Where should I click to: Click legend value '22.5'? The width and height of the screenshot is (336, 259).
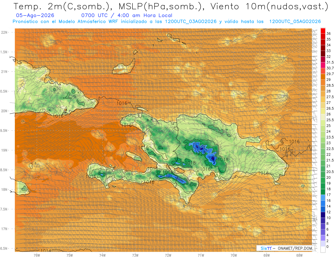click(330, 149)
